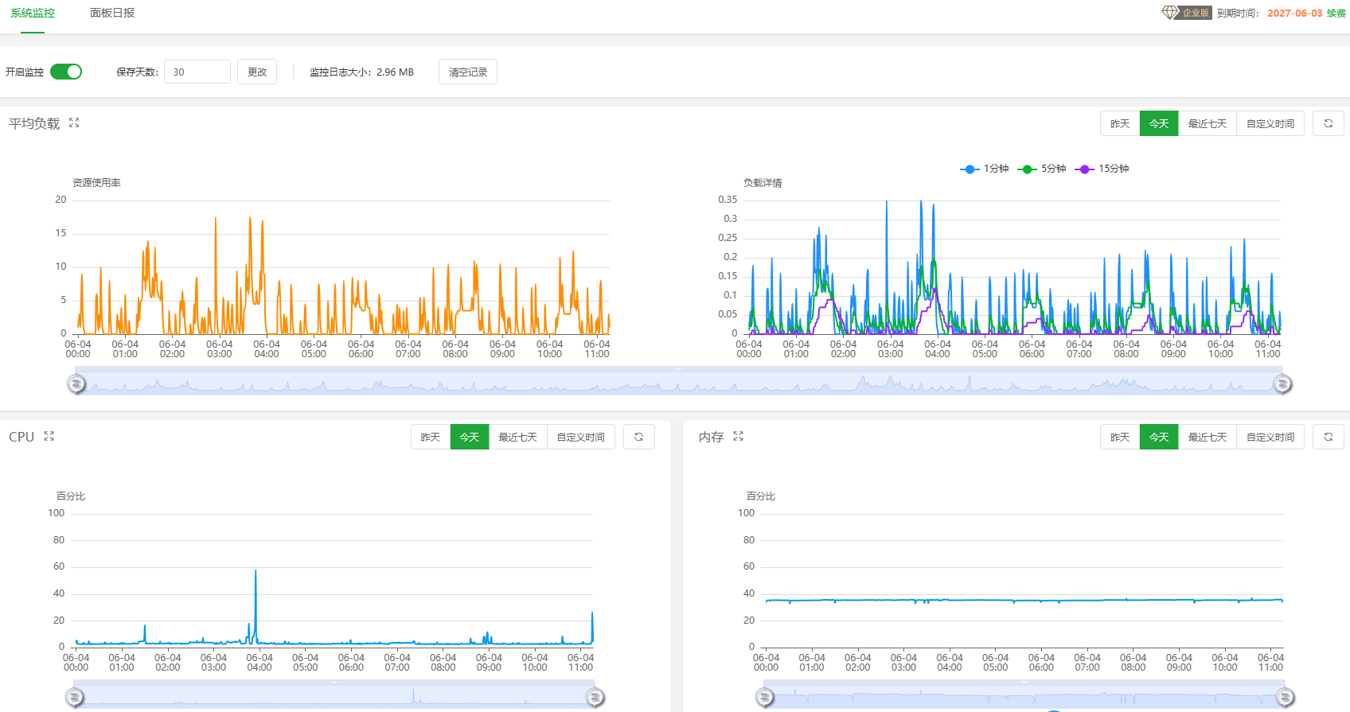Select 最近七天 for 内存 chart

click(1208, 437)
